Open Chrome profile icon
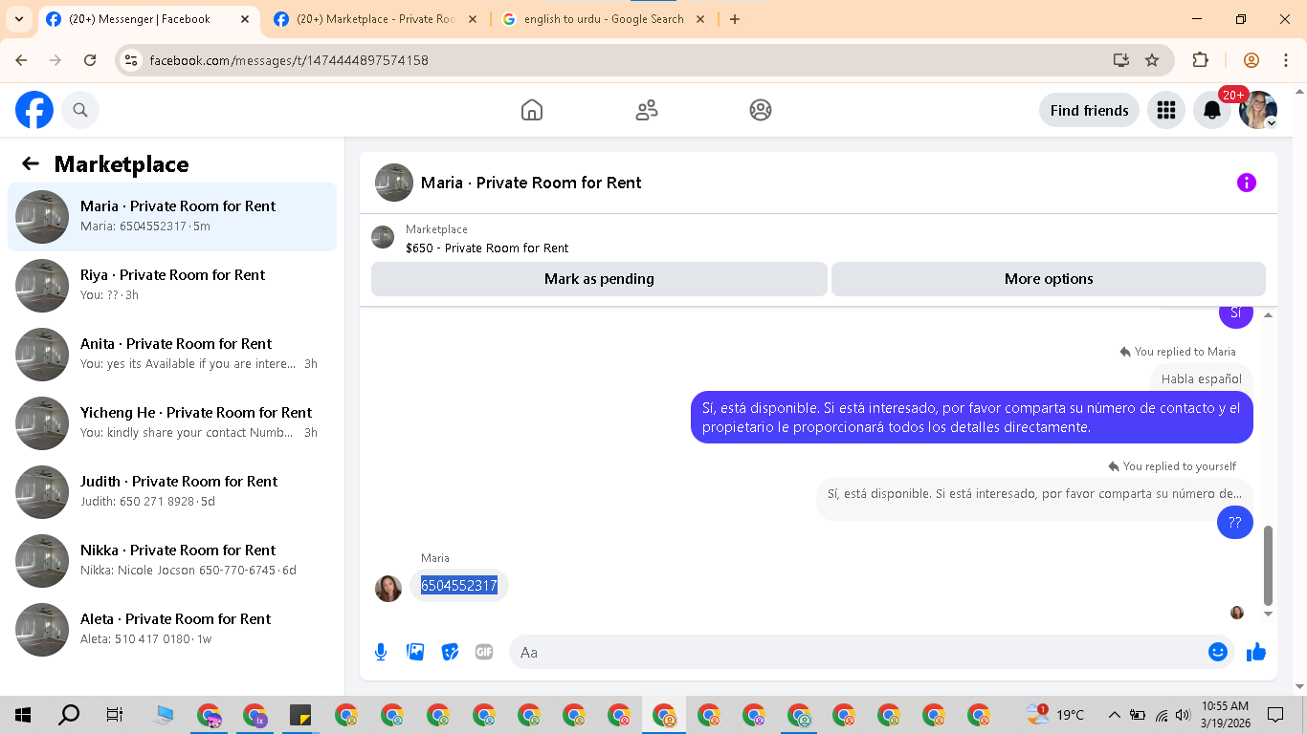This screenshot has height=734, width=1307. point(1251,60)
